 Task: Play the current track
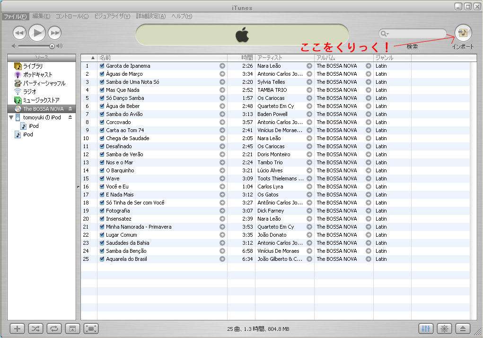tap(37, 33)
